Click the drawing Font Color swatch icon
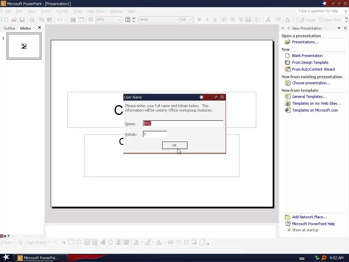Screen dimensions: 349x262 point(159,242)
